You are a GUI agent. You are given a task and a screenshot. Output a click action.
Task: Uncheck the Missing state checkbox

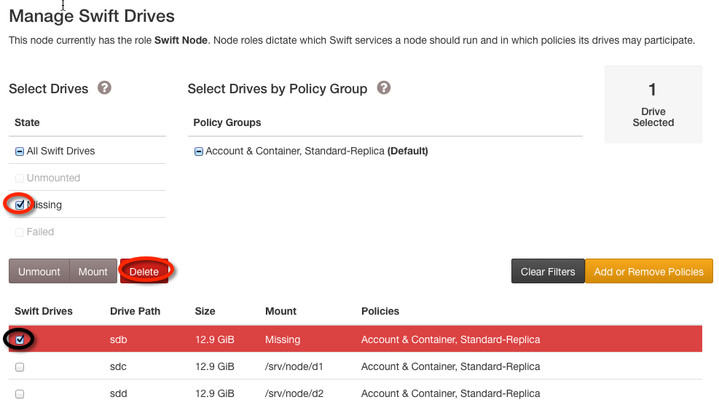pos(20,205)
